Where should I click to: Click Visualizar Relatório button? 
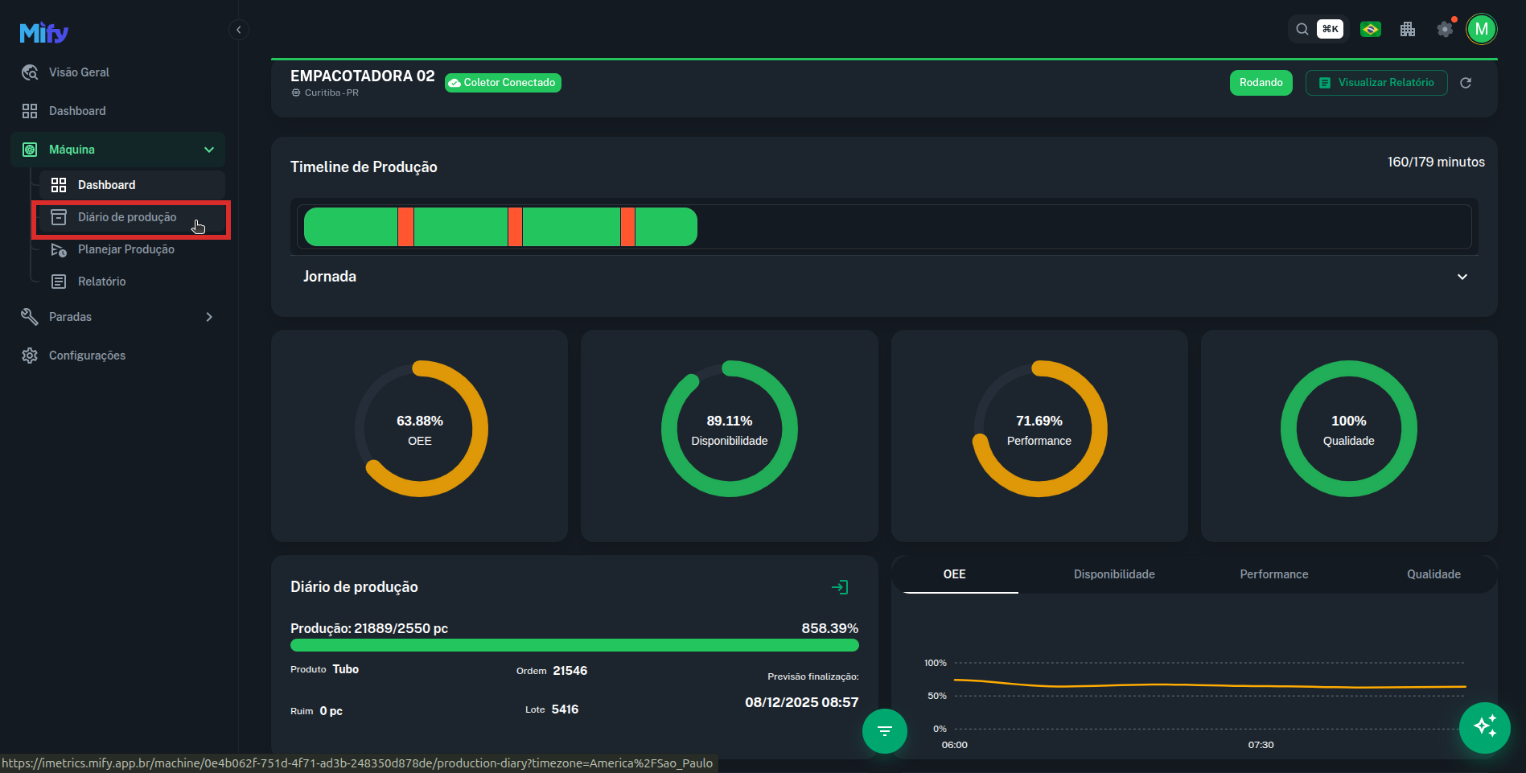1376,83
